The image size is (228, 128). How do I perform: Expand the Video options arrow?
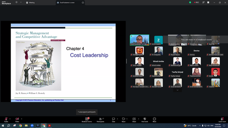[x=21, y=119]
